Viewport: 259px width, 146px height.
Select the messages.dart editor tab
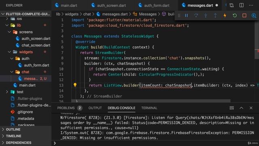tap(200, 5)
